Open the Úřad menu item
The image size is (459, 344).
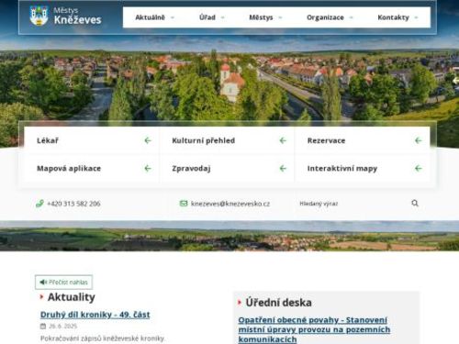(207, 17)
